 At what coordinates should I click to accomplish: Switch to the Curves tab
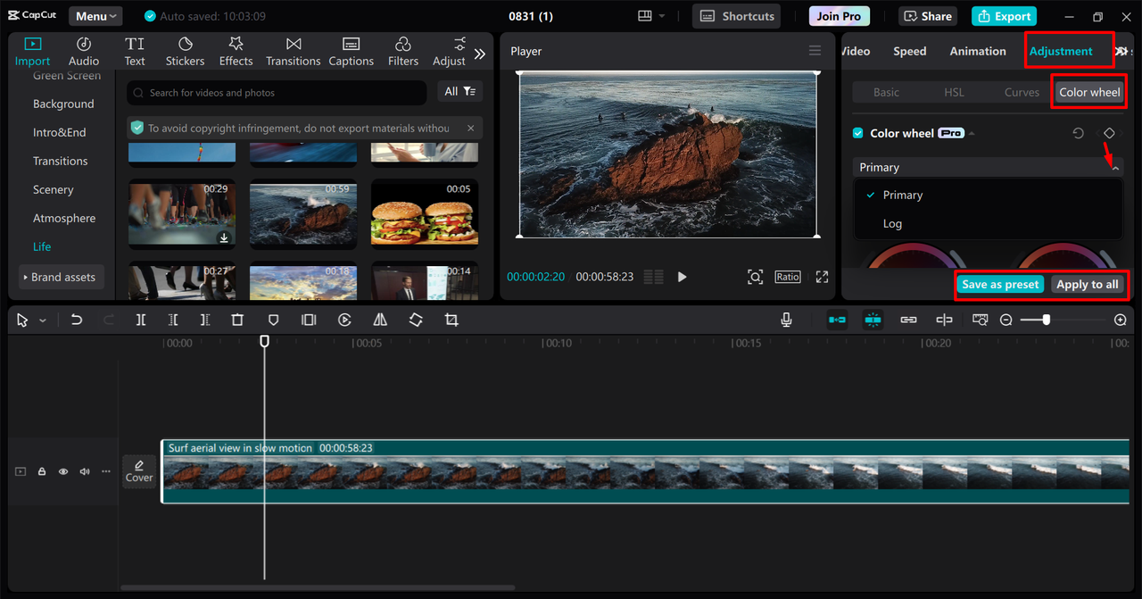[1022, 92]
